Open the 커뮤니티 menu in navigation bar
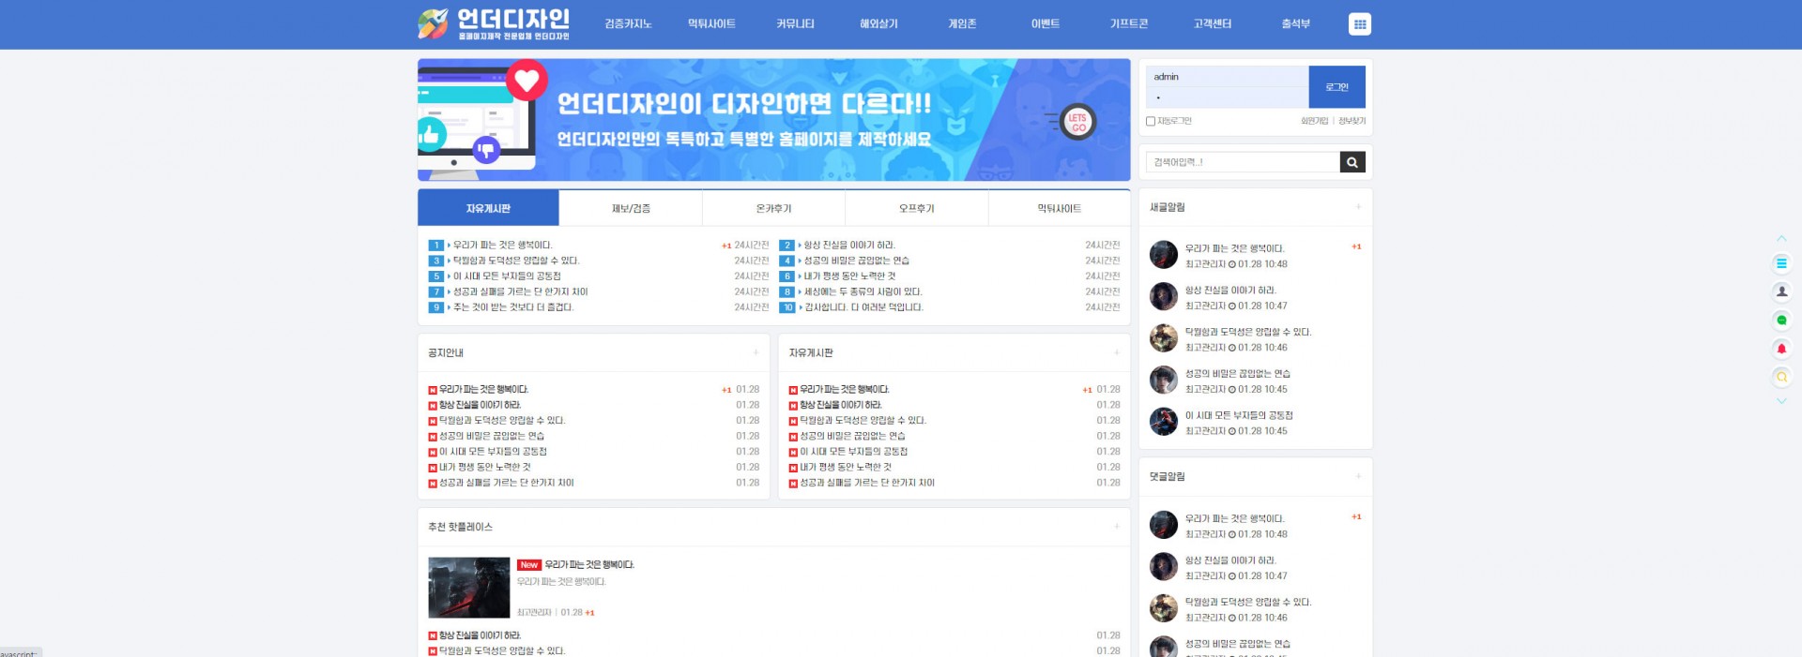The width and height of the screenshot is (1802, 657). [x=795, y=24]
